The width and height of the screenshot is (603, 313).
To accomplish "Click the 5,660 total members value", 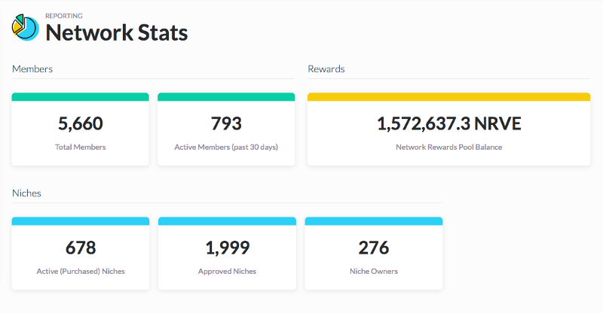I will coord(81,123).
